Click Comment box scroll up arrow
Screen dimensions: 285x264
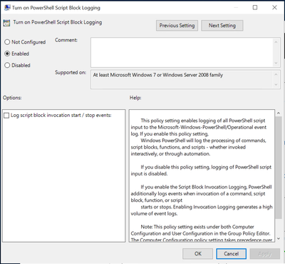(276, 42)
